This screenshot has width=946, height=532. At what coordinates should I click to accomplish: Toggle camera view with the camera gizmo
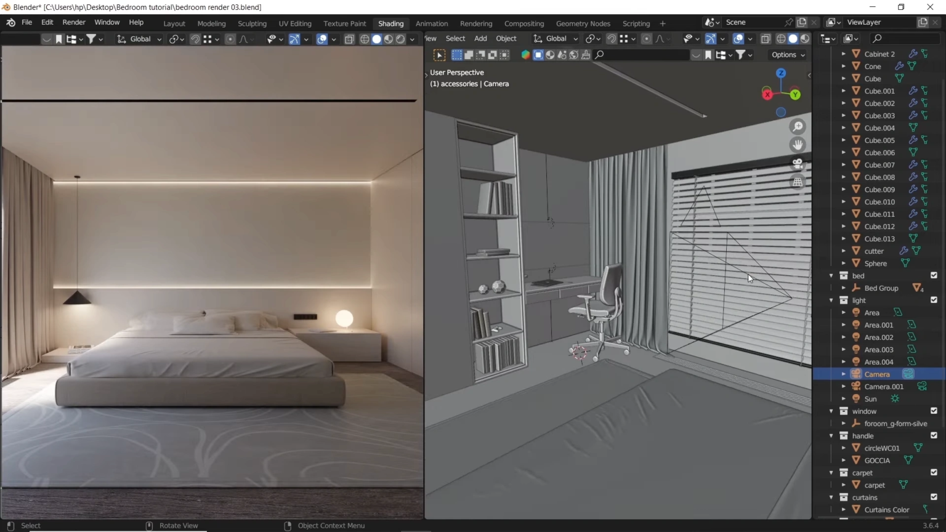798,164
